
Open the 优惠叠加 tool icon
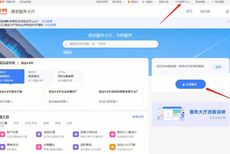pos(39,147)
